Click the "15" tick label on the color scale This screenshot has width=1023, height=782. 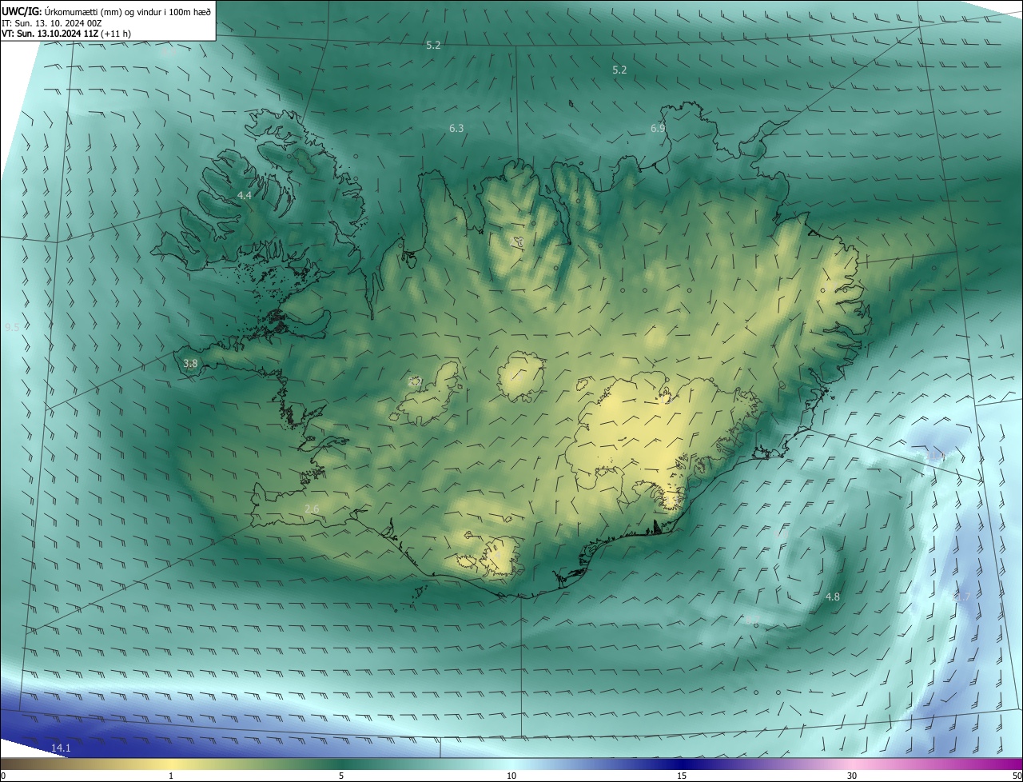[682, 776]
